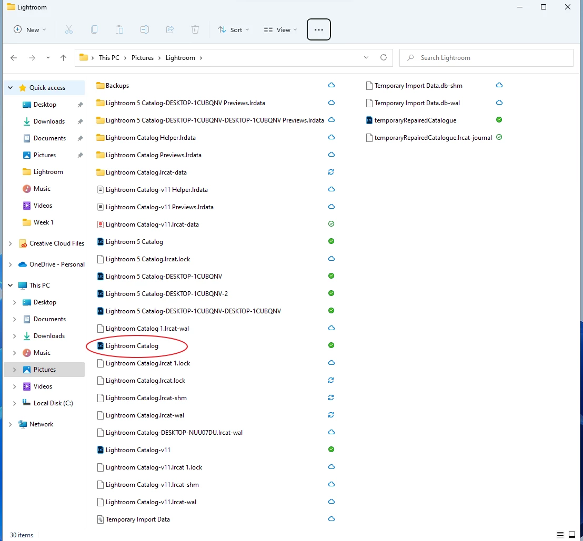Select Lightroom Catalog-DESKTOP-NUU07DU.lrcat-wal file
Viewport: 583px width, 541px height.
pos(174,433)
